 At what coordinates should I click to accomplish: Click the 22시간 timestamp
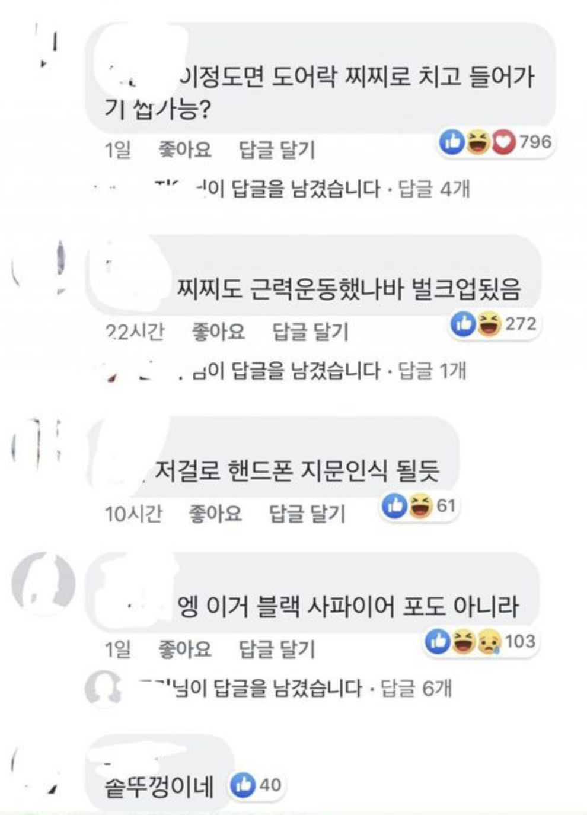pos(134,331)
